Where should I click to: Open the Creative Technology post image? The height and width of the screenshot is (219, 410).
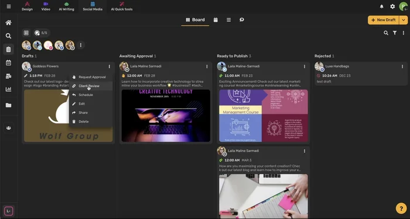[x=166, y=116]
